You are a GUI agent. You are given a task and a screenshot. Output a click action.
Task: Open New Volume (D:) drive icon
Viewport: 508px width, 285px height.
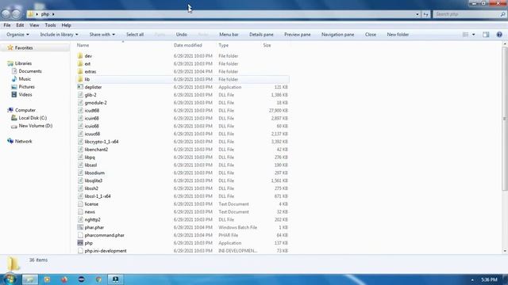point(14,126)
